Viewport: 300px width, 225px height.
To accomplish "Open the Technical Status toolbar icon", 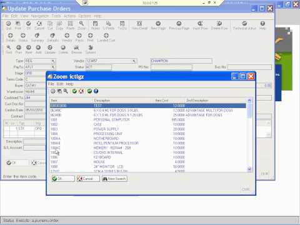I will point(244,24).
